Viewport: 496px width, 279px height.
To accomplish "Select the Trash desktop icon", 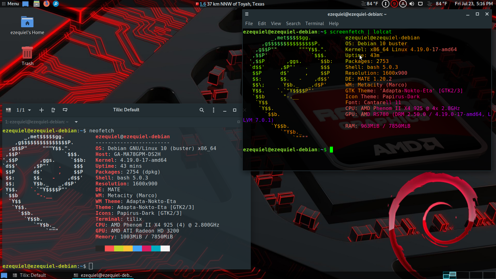I will pyautogui.click(x=27, y=56).
